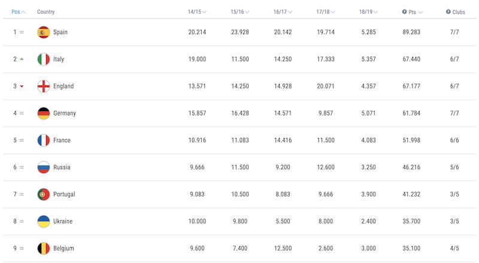Sort by the 17/18 season column

(x=325, y=12)
